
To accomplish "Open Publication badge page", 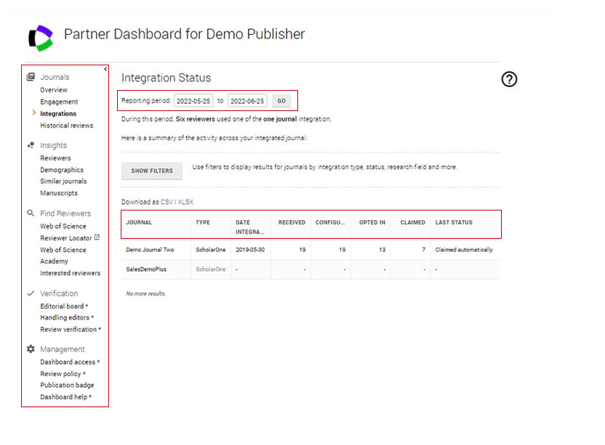I will coord(67,385).
